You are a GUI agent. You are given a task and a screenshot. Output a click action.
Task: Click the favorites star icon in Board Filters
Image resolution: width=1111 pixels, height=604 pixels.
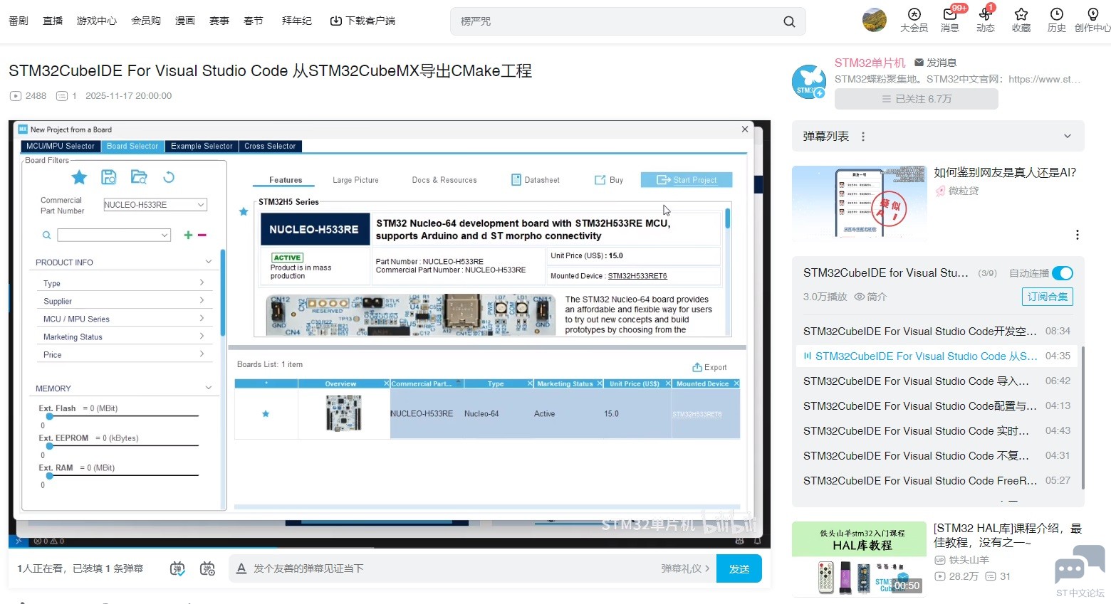click(79, 177)
